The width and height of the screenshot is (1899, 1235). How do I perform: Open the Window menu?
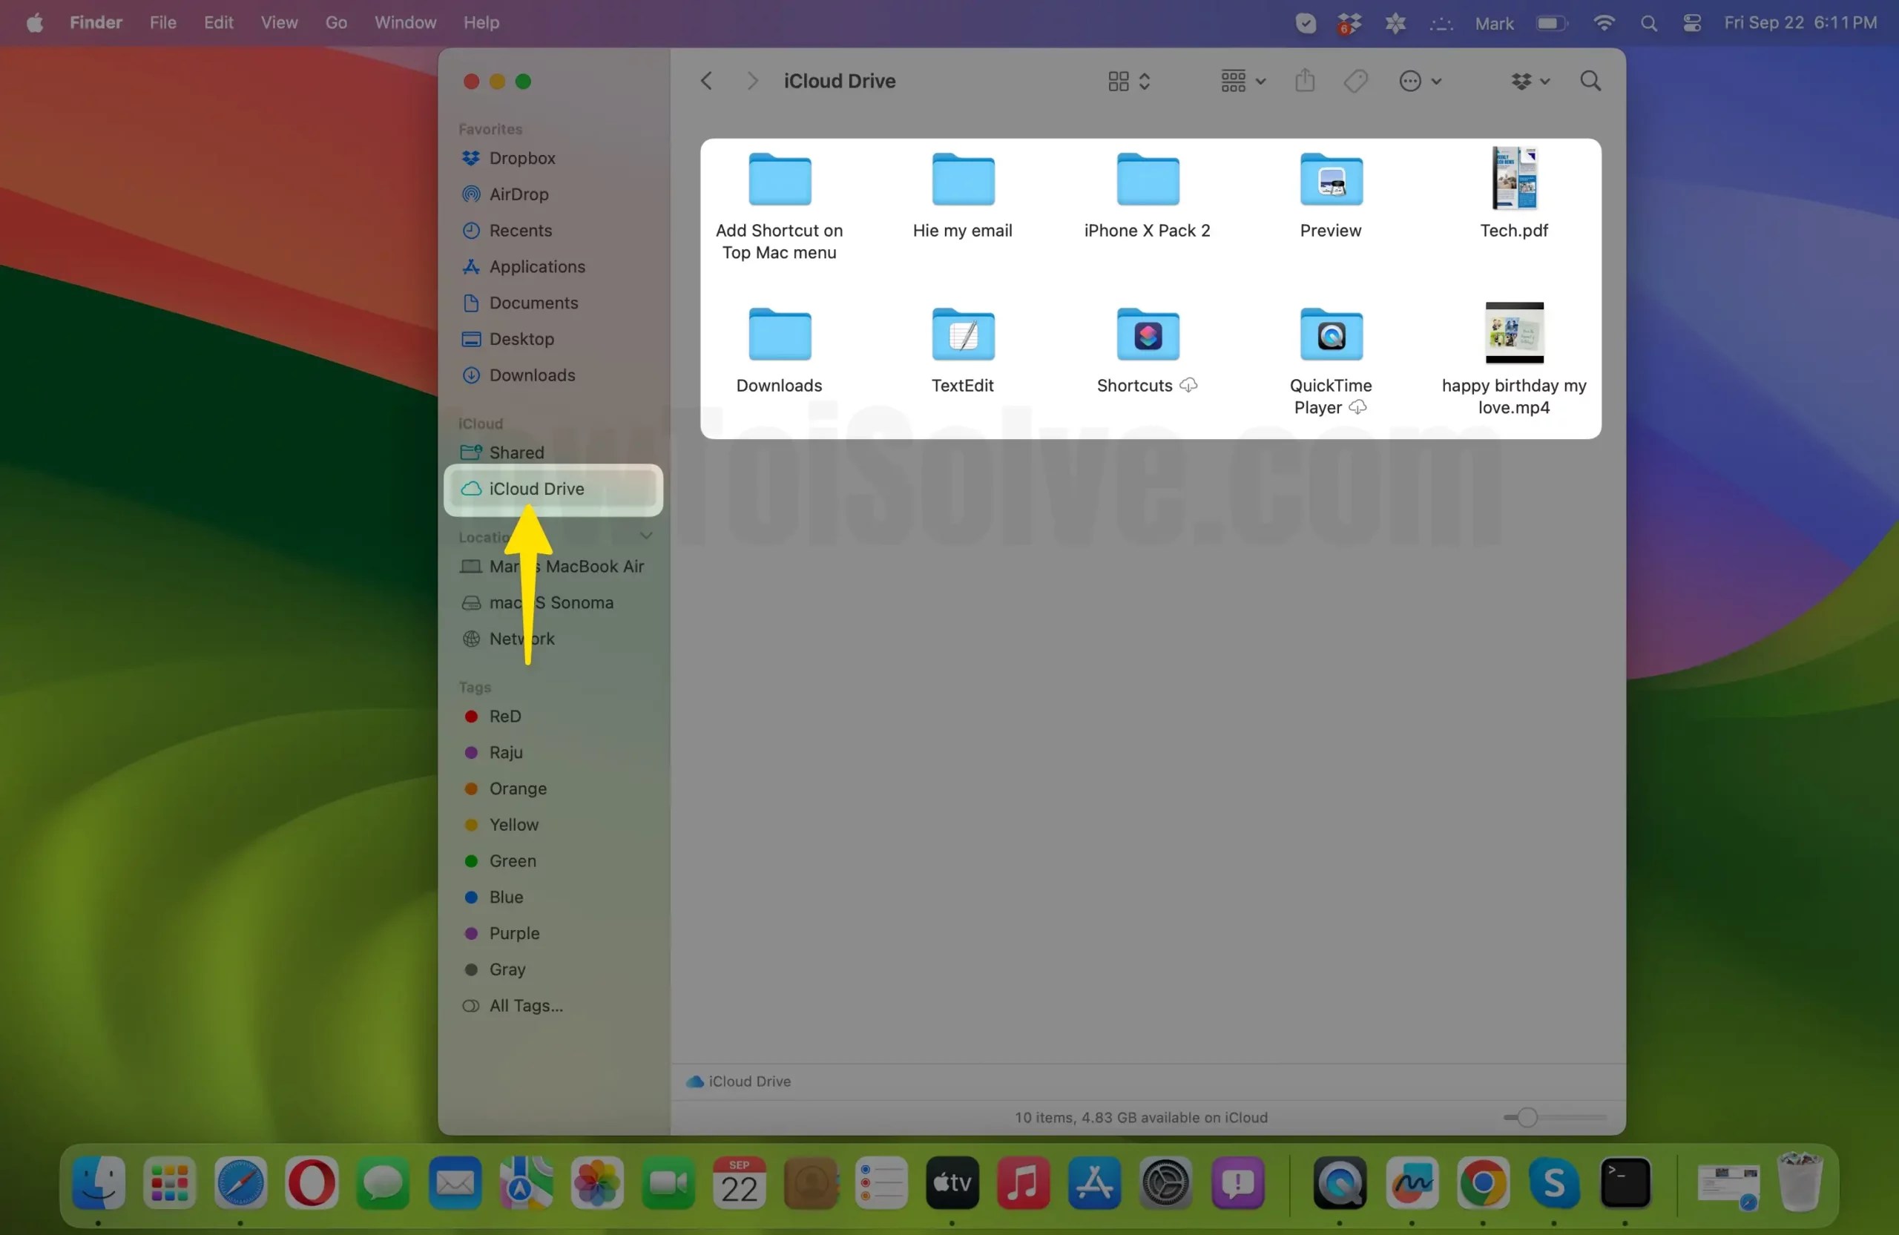click(x=404, y=22)
